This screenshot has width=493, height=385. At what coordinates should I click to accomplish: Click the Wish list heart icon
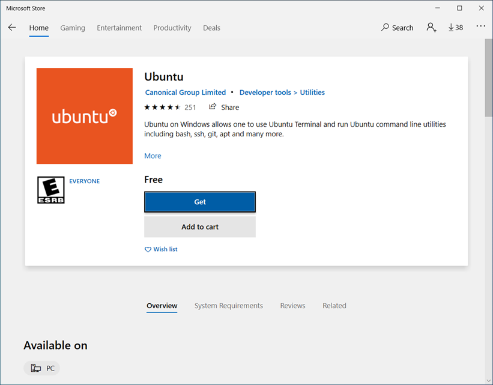(x=148, y=249)
